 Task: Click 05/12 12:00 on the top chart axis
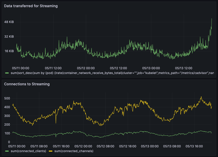click(118, 68)
